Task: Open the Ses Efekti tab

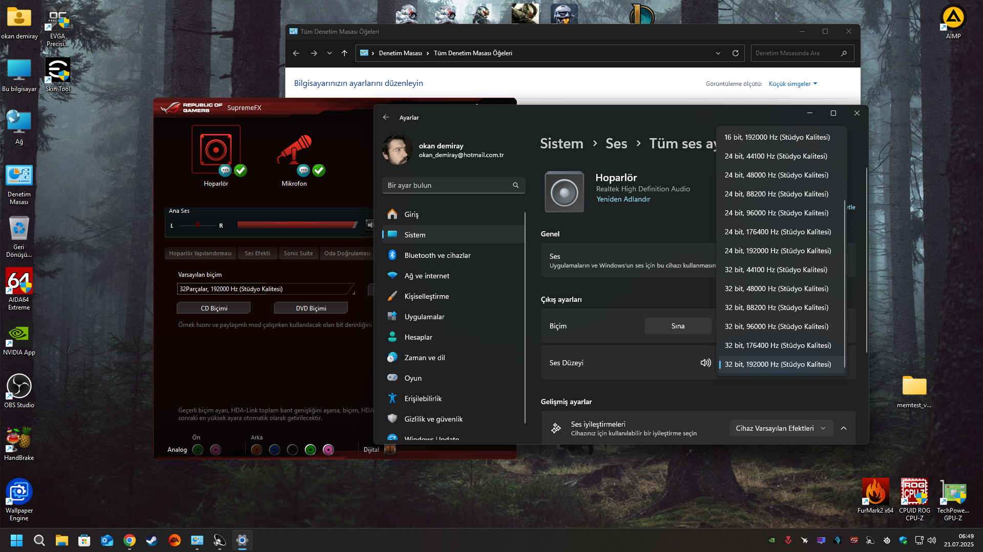Action: click(257, 253)
